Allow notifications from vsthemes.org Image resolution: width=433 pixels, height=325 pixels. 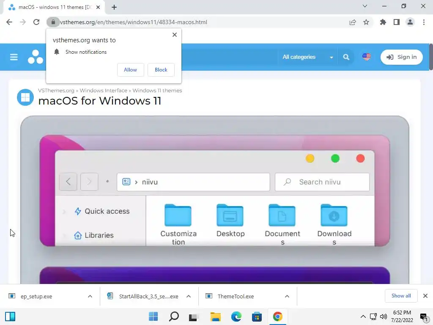pos(130,70)
